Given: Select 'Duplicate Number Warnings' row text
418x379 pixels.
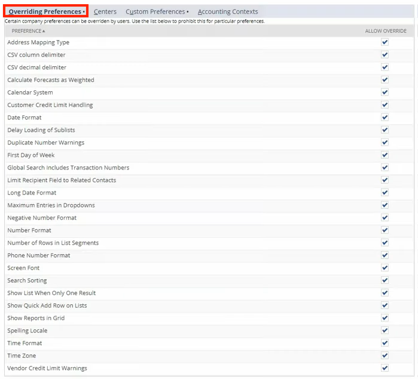Looking at the screenshot, I should 46,143.
